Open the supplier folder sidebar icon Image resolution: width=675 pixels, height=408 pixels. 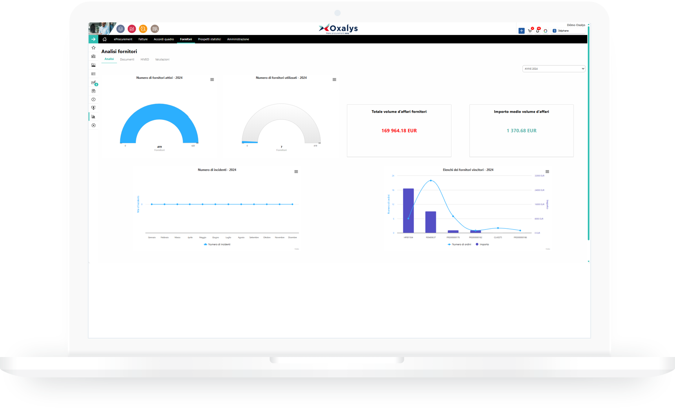93,65
